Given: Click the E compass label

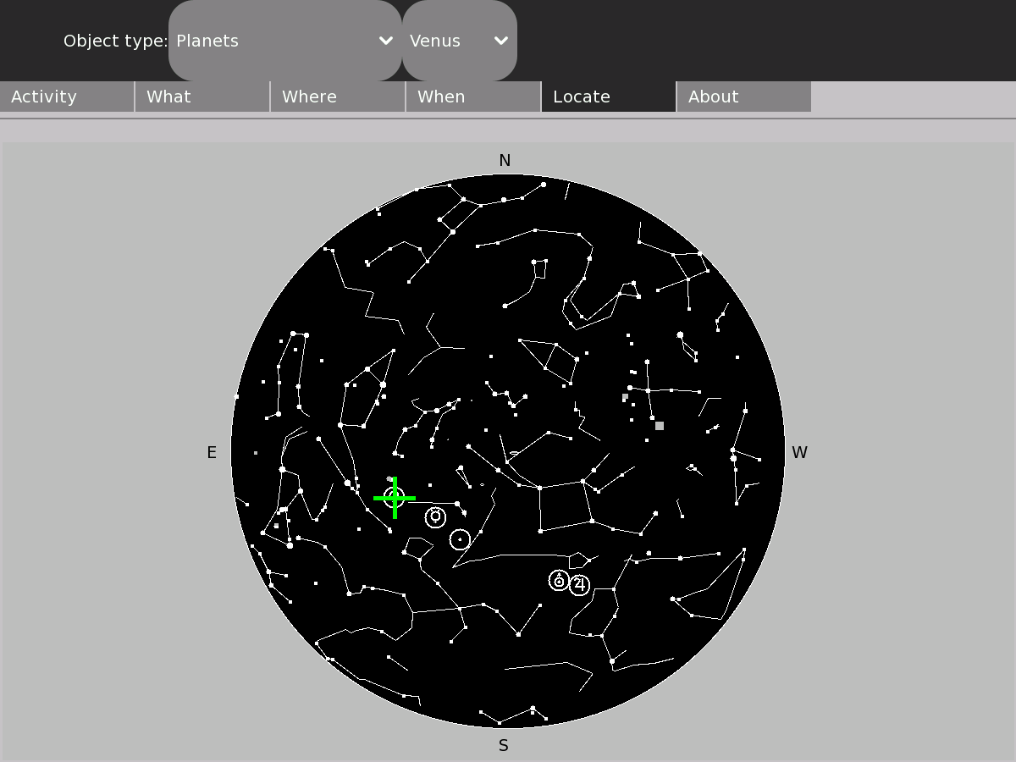Looking at the screenshot, I should [x=212, y=453].
